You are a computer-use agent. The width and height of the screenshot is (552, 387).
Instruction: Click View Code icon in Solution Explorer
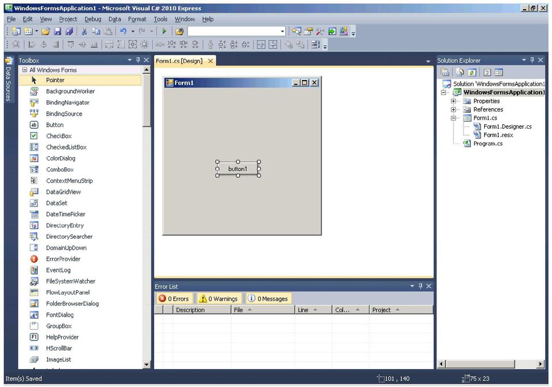(487, 72)
